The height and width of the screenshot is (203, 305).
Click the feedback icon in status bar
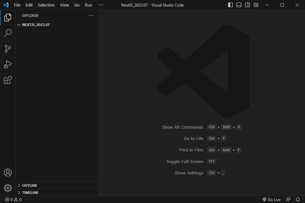tap(288, 199)
